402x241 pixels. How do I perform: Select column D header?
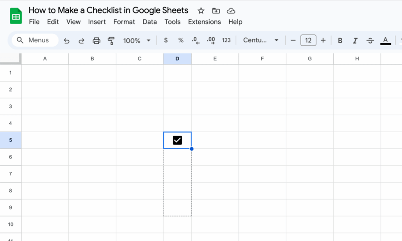click(x=177, y=58)
